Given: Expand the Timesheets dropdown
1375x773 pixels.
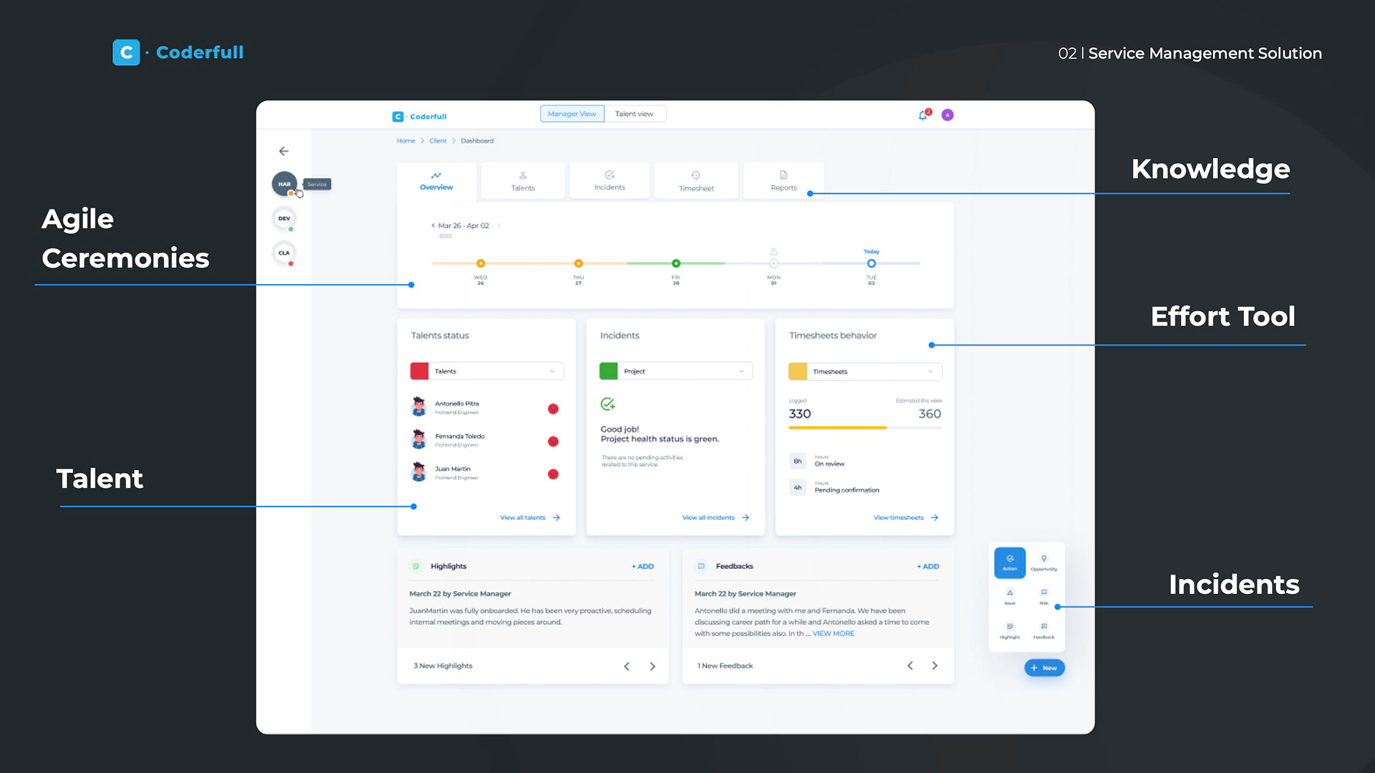Looking at the screenshot, I should click(x=865, y=371).
